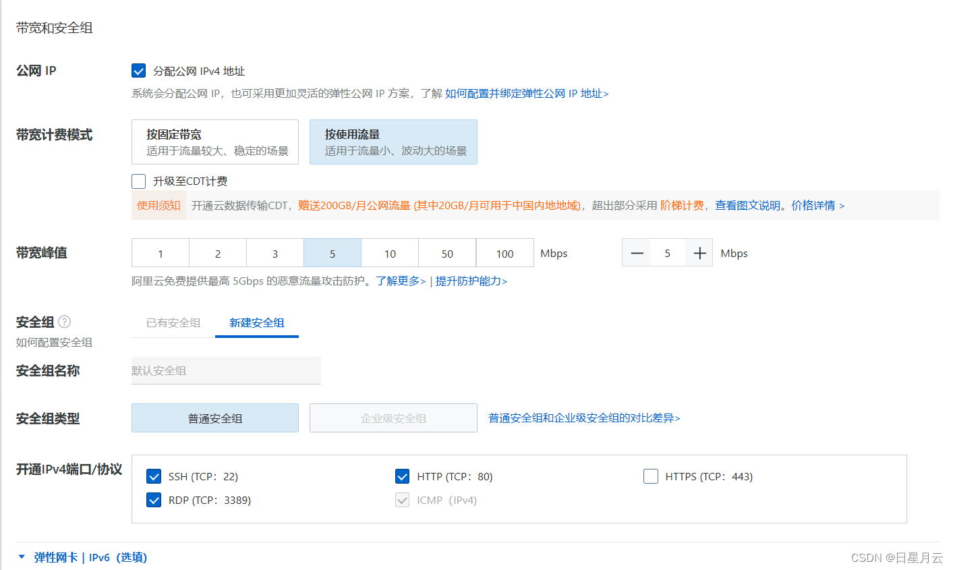This screenshot has width=953, height=570.
Task: Choose 普通安全组 security group type
Action: [215, 418]
